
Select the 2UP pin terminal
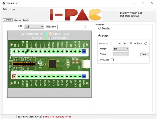[x=71, y=76]
